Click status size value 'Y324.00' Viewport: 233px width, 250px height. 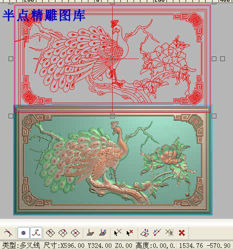[x=99, y=245]
